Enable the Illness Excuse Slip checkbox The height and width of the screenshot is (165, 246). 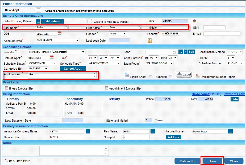pos(6,88)
